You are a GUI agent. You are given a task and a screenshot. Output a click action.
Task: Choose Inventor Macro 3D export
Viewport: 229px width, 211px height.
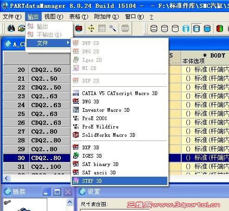click(x=120, y=110)
